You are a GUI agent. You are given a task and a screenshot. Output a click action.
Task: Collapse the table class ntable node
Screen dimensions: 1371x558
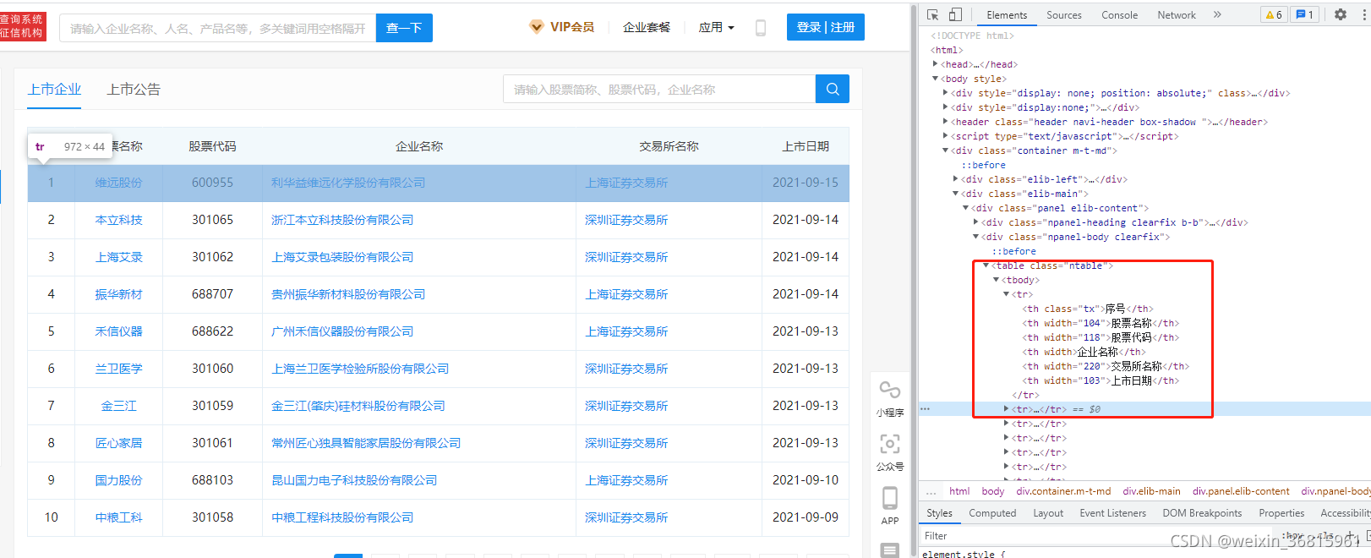click(986, 265)
